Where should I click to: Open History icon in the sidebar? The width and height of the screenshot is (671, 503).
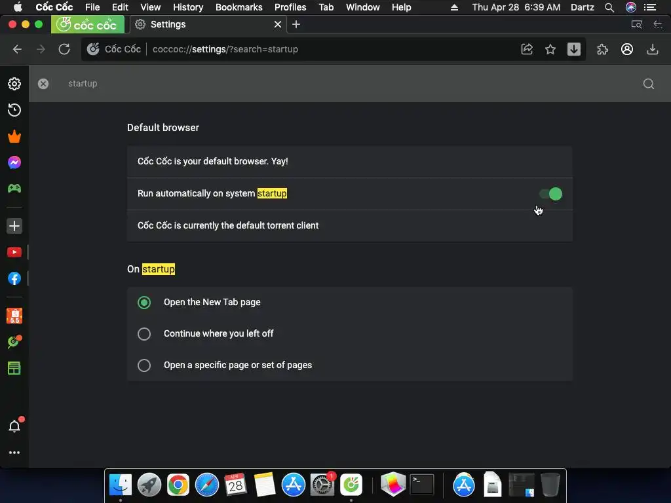[x=14, y=110]
